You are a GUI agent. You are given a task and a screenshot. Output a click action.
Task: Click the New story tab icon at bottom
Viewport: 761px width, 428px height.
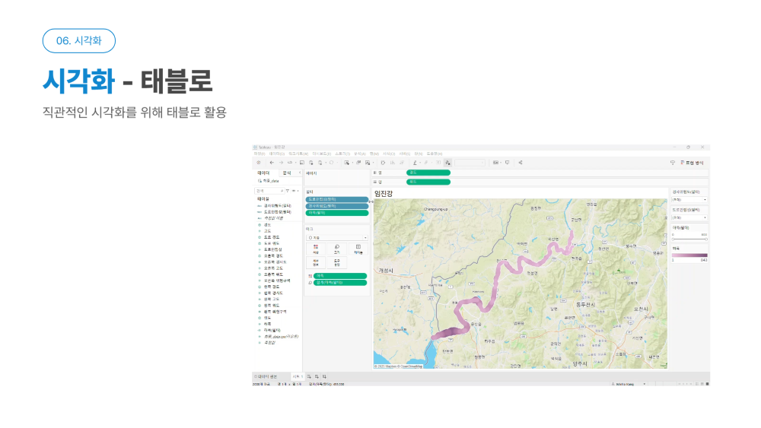325,376
